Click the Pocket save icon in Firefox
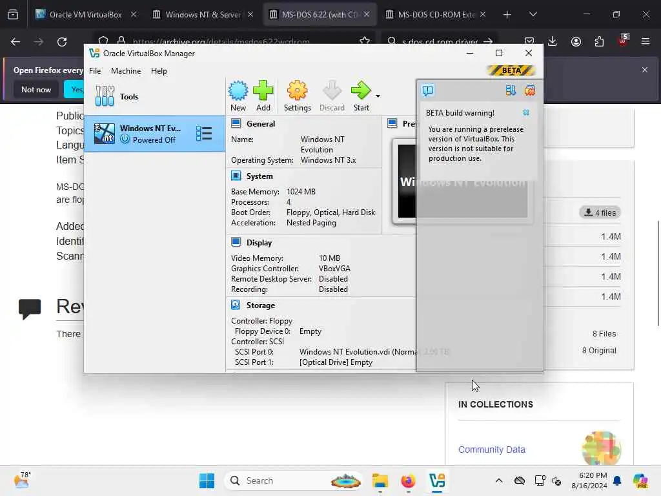The height and width of the screenshot is (496, 661). [x=529, y=41]
